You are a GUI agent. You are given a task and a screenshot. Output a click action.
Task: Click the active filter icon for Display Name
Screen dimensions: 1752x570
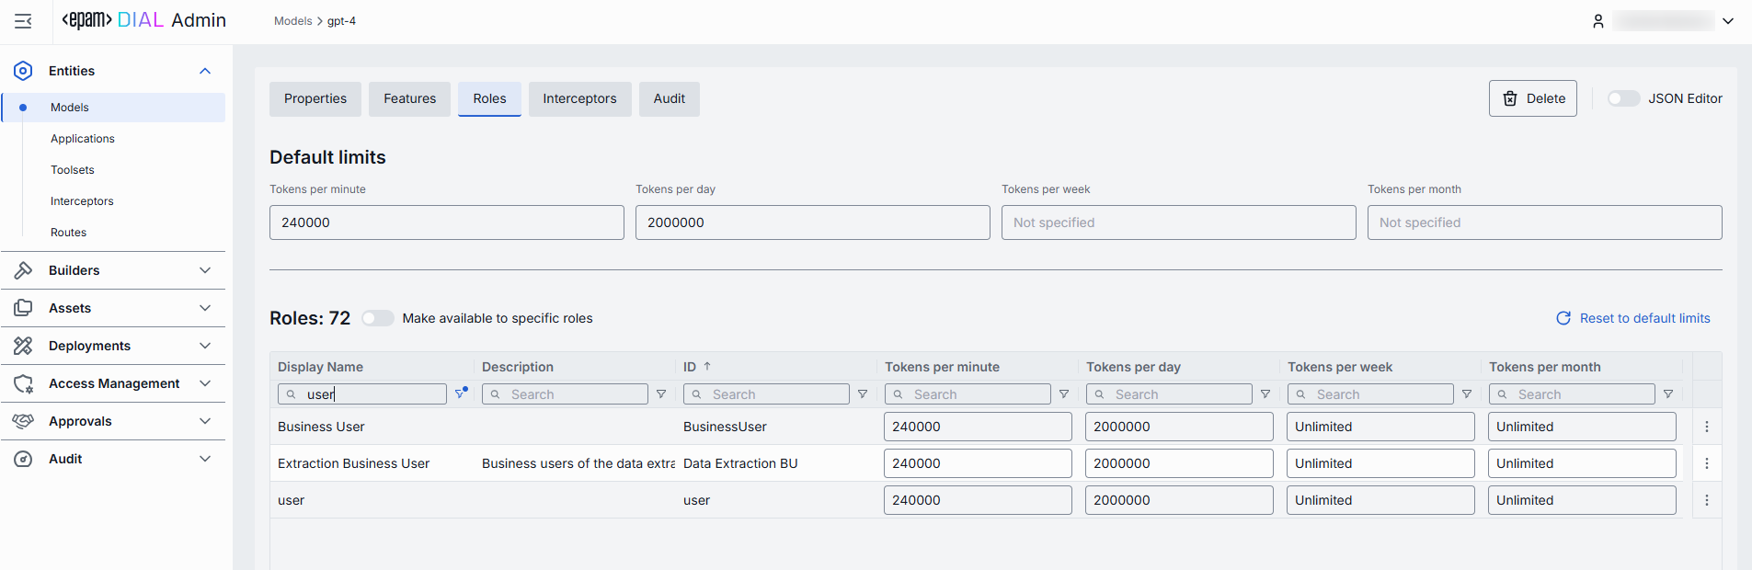pyautogui.click(x=461, y=393)
